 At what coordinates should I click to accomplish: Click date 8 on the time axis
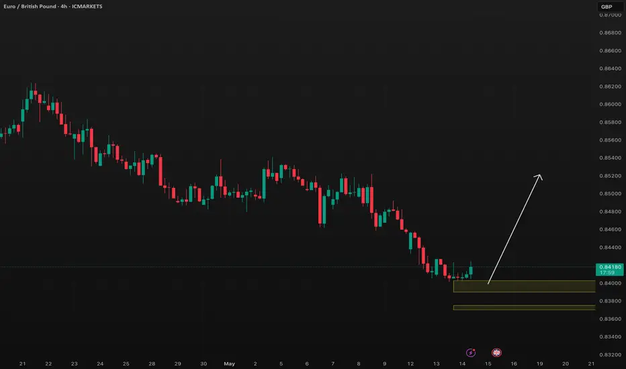[x=359, y=364]
